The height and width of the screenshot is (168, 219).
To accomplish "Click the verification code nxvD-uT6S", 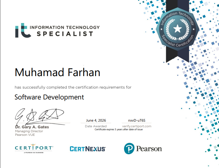I will 137,120.
